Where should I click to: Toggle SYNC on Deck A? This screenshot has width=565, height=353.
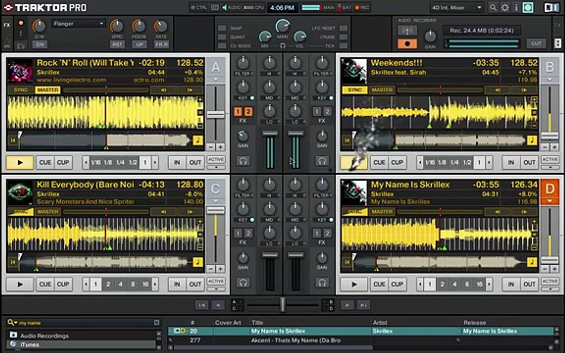(x=21, y=90)
